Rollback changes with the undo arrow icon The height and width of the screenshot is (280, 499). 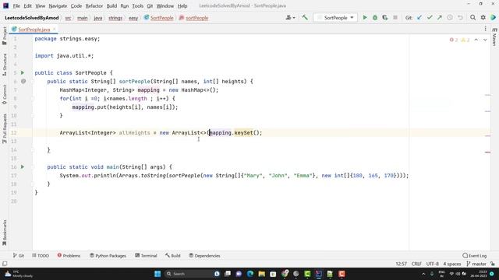[460, 18]
